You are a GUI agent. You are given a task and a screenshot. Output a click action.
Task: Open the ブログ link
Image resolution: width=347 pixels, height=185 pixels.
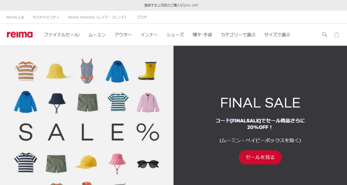pos(142,17)
